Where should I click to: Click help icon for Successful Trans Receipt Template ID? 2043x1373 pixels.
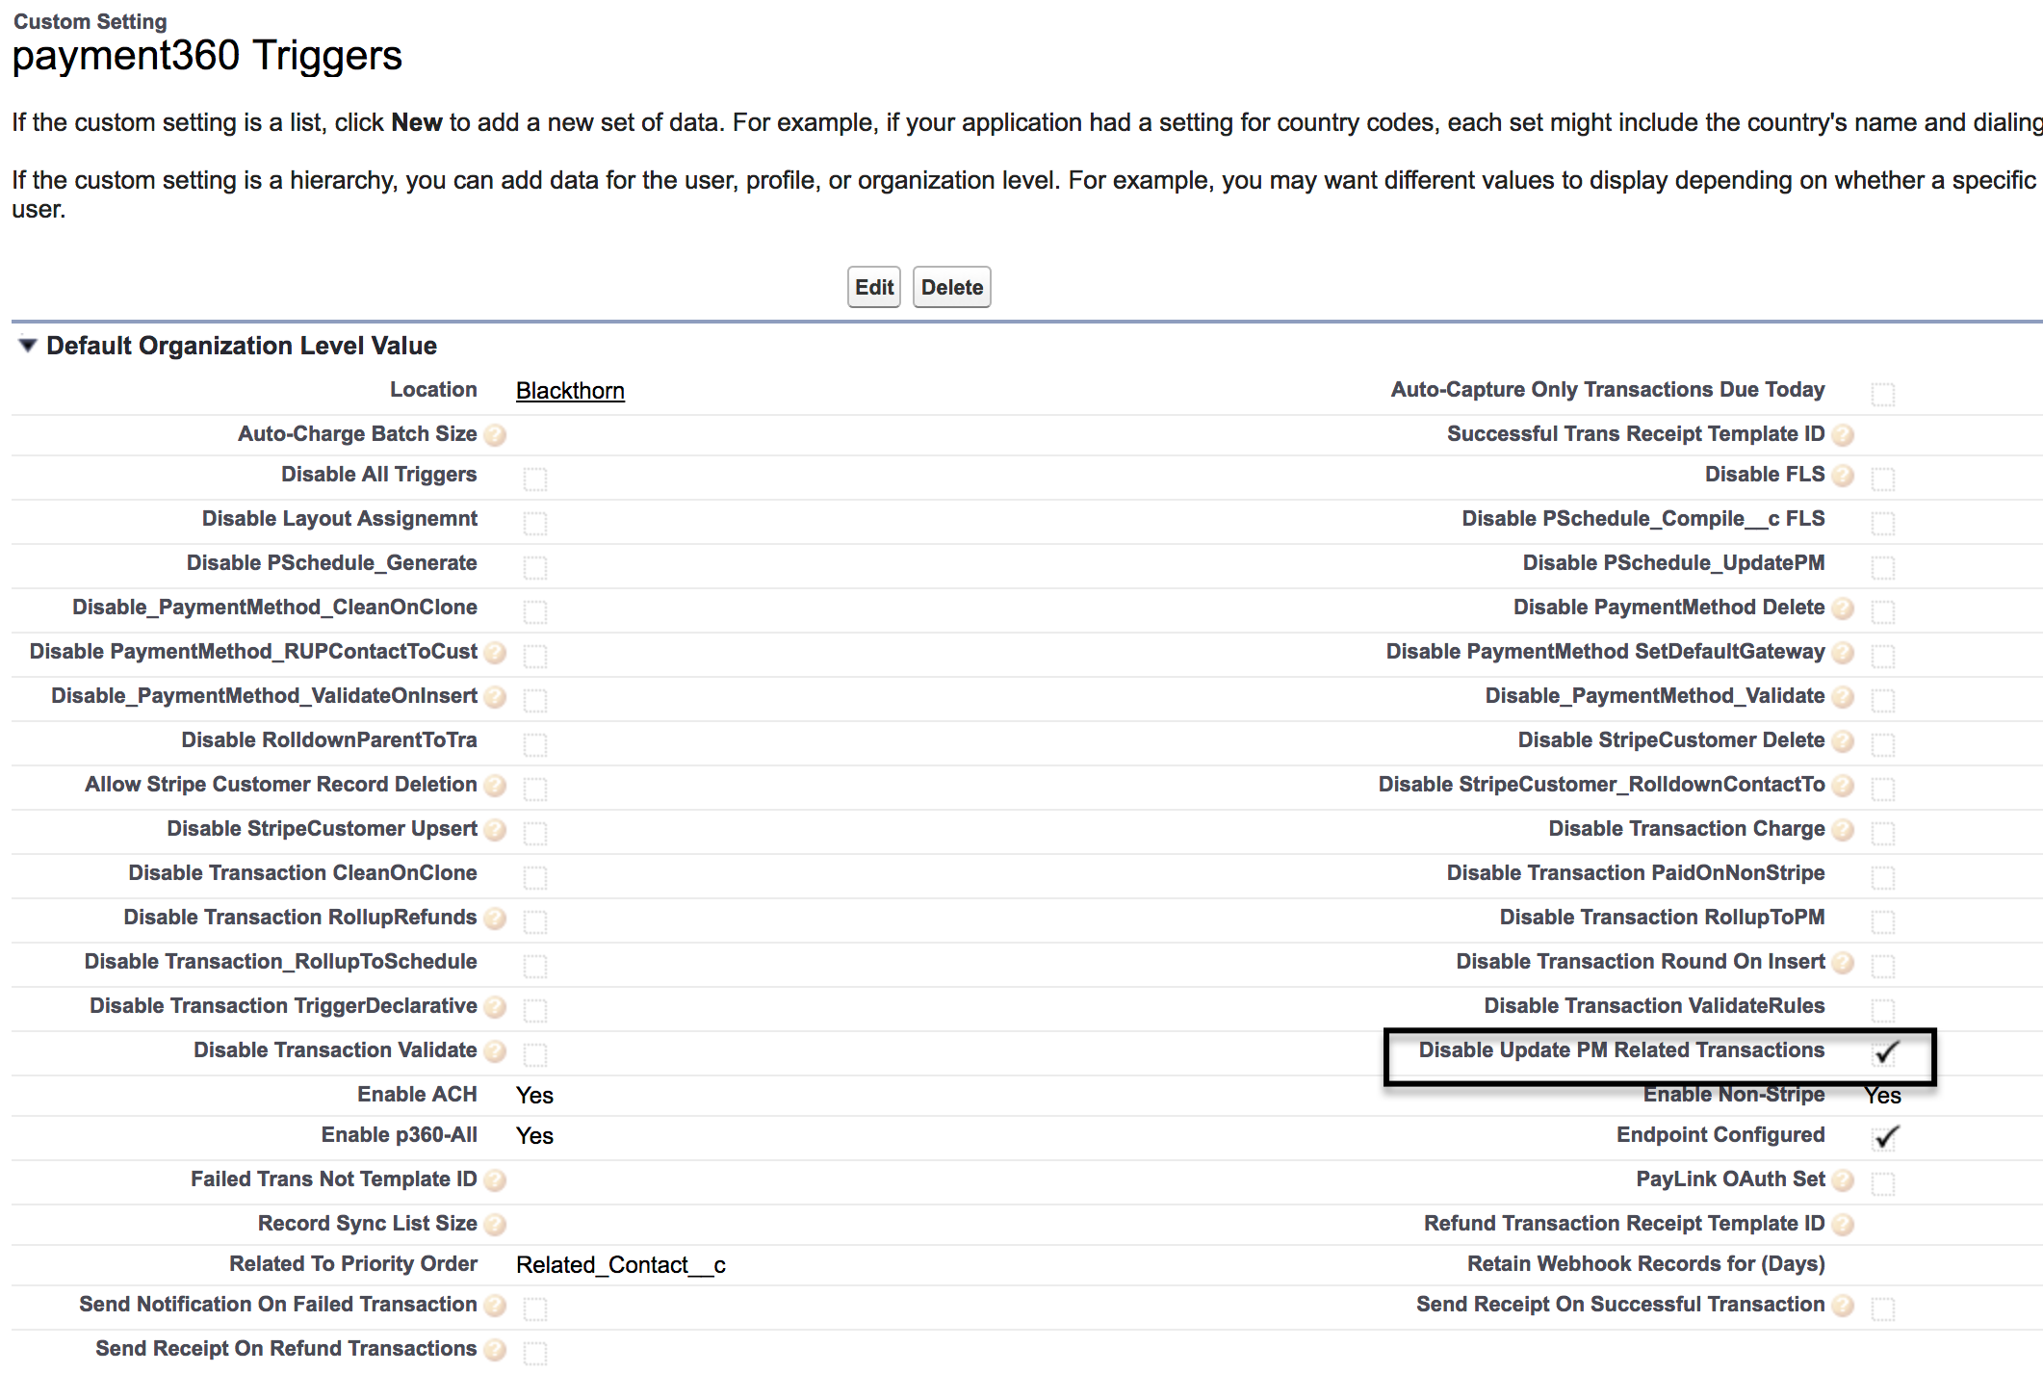(1843, 435)
